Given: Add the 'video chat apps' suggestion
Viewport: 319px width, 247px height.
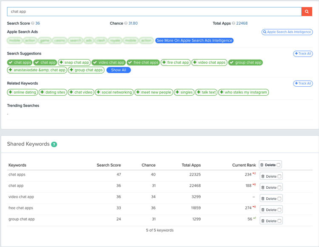Looking at the screenshot, I should (x=209, y=62).
